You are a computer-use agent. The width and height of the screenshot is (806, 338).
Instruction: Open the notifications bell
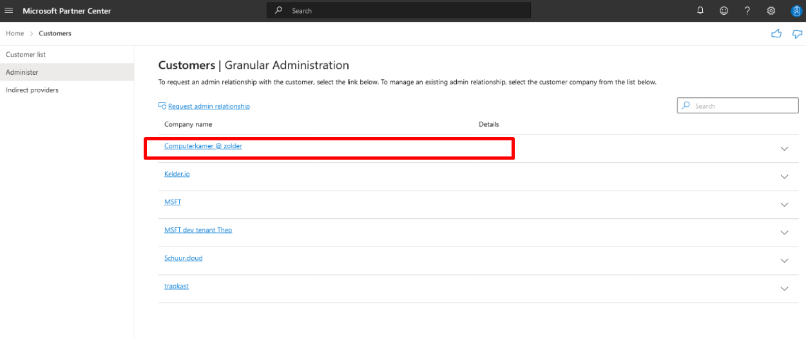tap(700, 11)
